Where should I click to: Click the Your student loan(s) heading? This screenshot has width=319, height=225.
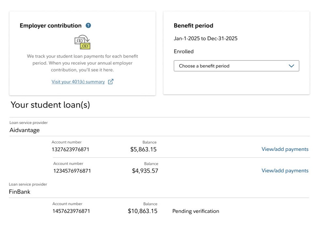point(50,105)
